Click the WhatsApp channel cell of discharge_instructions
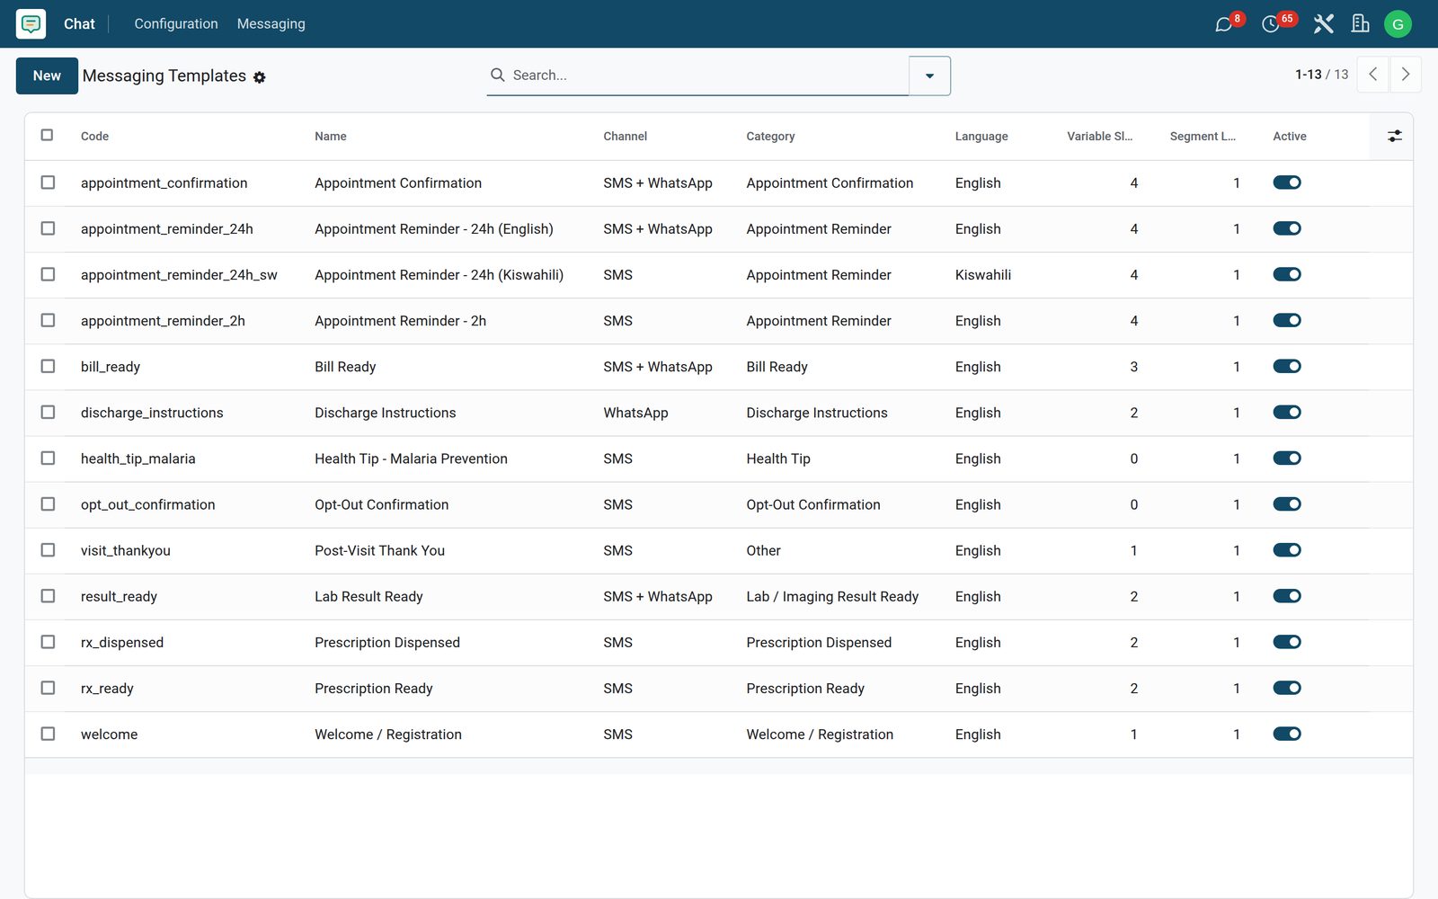1438x899 pixels. [x=635, y=413]
